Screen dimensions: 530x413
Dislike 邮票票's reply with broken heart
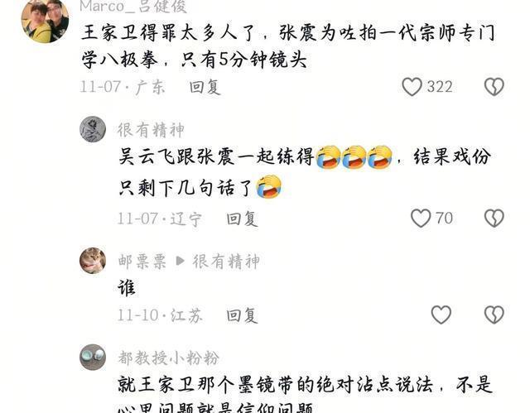[x=494, y=315]
